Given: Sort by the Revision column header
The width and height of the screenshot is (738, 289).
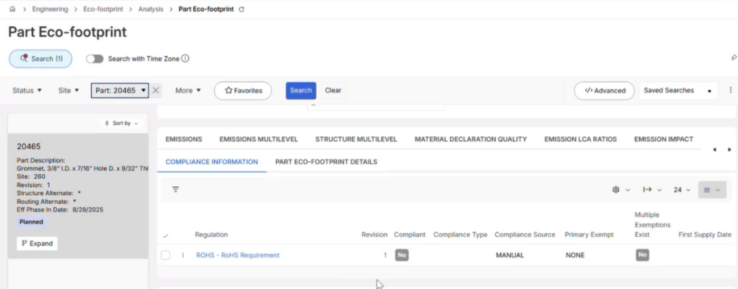Looking at the screenshot, I should pyautogui.click(x=374, y=235).
